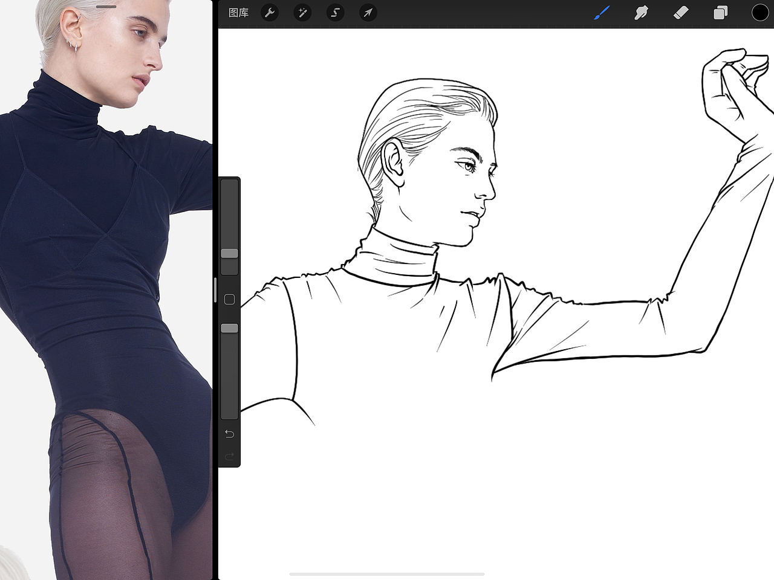Open the Brush Library from the active brush

pos(602,13)
